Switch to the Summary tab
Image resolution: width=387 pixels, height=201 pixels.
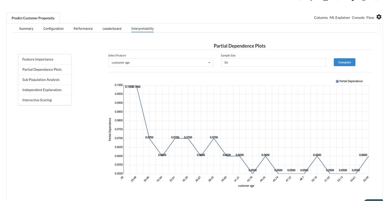[26, 29]
